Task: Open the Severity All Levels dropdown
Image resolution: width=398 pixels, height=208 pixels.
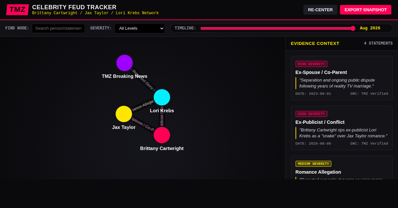Action: click(140, 28)
